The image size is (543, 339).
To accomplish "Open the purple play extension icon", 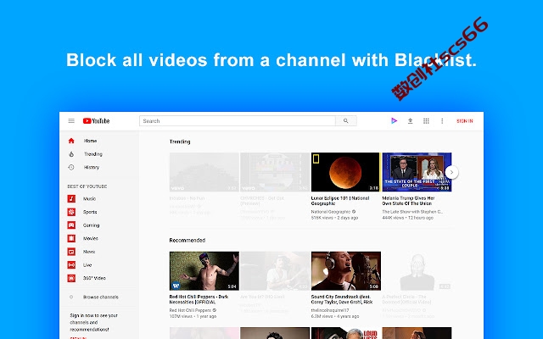I will pyautogui.click(x=394, y=120).
